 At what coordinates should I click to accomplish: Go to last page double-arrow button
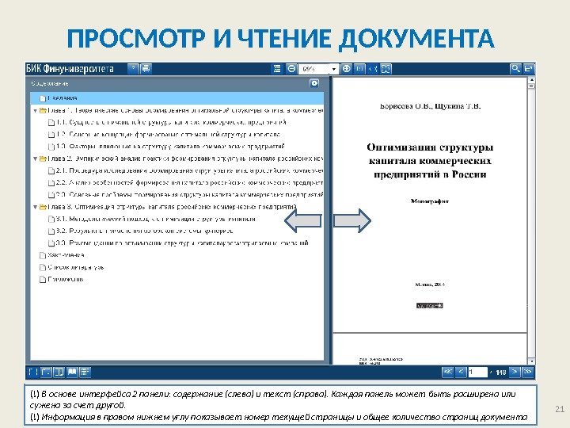click(x=528, y=372)
